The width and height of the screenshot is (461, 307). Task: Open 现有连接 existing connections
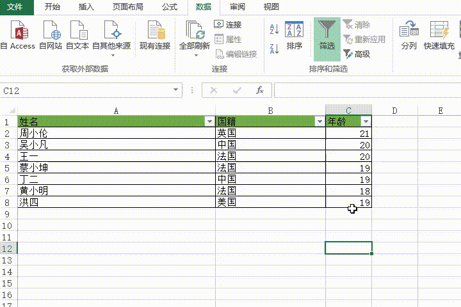pyautogui.click(x=155, y=35)
